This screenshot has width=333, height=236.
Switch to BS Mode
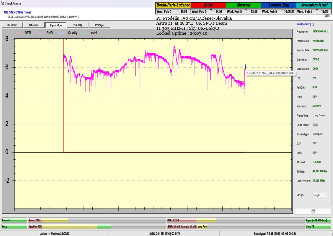tap(12, 25)
